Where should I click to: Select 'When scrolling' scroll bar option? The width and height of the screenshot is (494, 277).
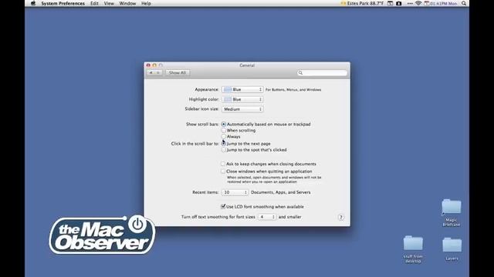tap(223, 130)
